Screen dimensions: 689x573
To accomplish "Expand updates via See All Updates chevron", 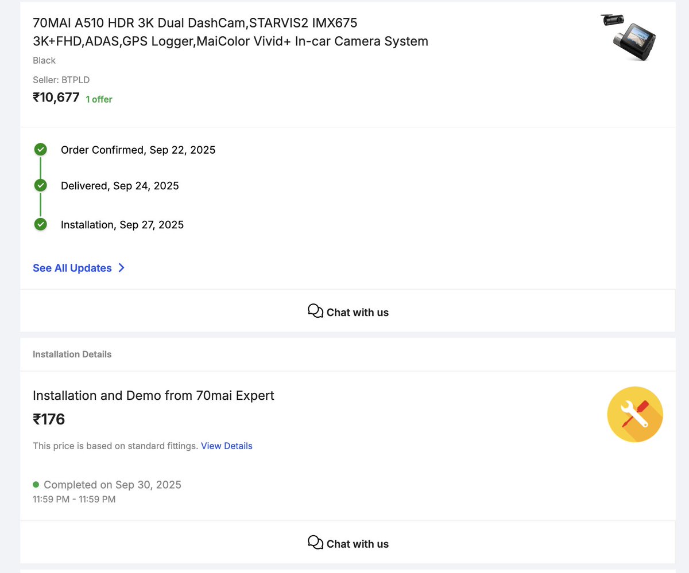I will coord(121,268).
